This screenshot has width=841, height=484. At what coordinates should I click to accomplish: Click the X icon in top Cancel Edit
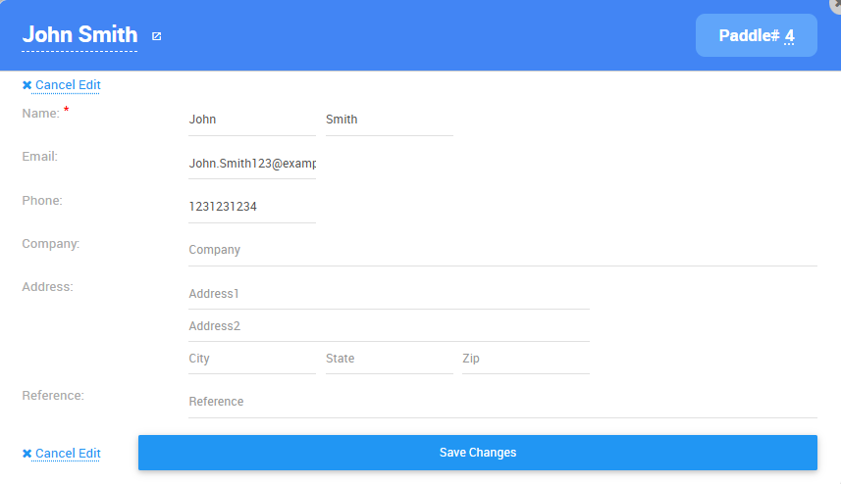point(26,85)
